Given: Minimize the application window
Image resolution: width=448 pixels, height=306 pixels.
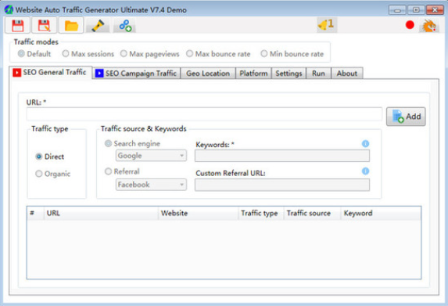Looking at the screenshot, I should pos(397,10).
